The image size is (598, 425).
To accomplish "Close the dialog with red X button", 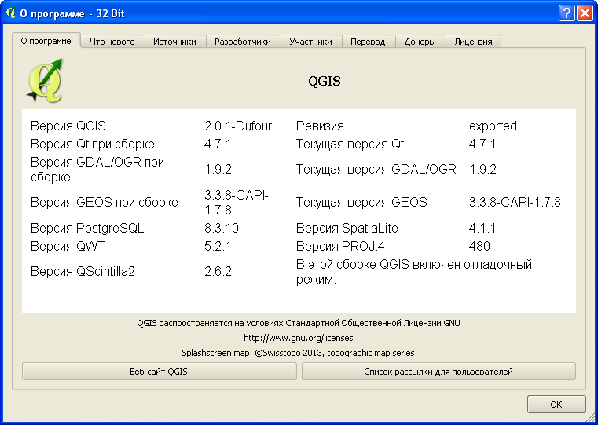I will tap(585, 13).
